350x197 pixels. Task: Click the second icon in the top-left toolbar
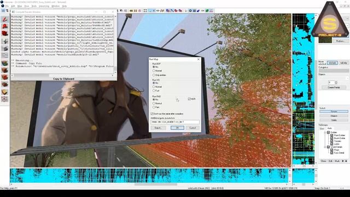[7, 10]
